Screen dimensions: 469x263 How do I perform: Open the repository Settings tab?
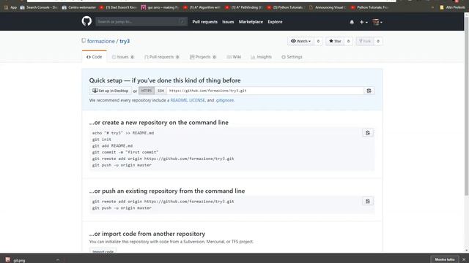tap(292, 57)
